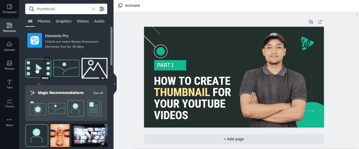Click the Duplicate page icon
The image size is (359, 149).
click(x=311, y=22)
